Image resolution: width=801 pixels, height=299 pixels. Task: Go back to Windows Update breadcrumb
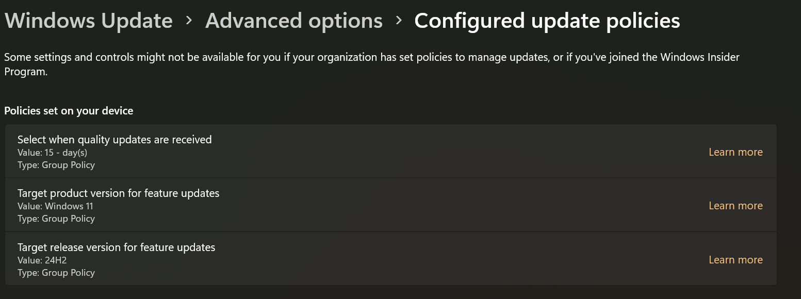click(x=88, y=21)
